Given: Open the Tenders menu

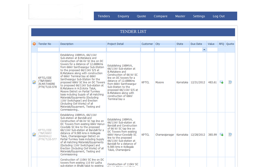Looking at the screenshot, I should pyautogui.click(x=104, y=16).
